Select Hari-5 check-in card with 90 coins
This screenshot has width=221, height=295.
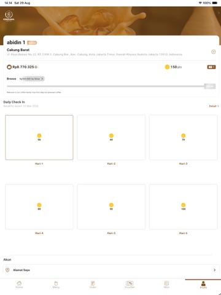click(x=111, y=206)
